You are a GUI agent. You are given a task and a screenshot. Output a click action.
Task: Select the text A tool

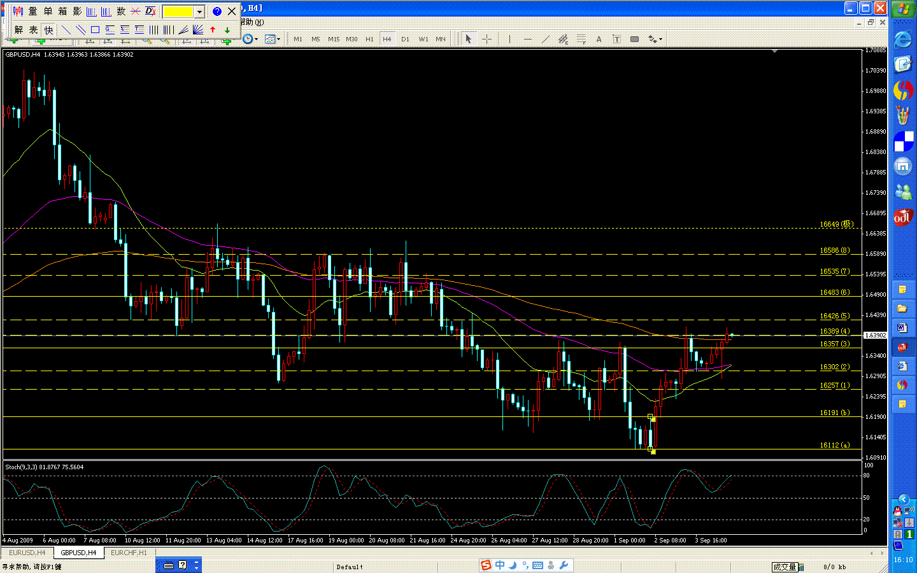tap(599, 39)
